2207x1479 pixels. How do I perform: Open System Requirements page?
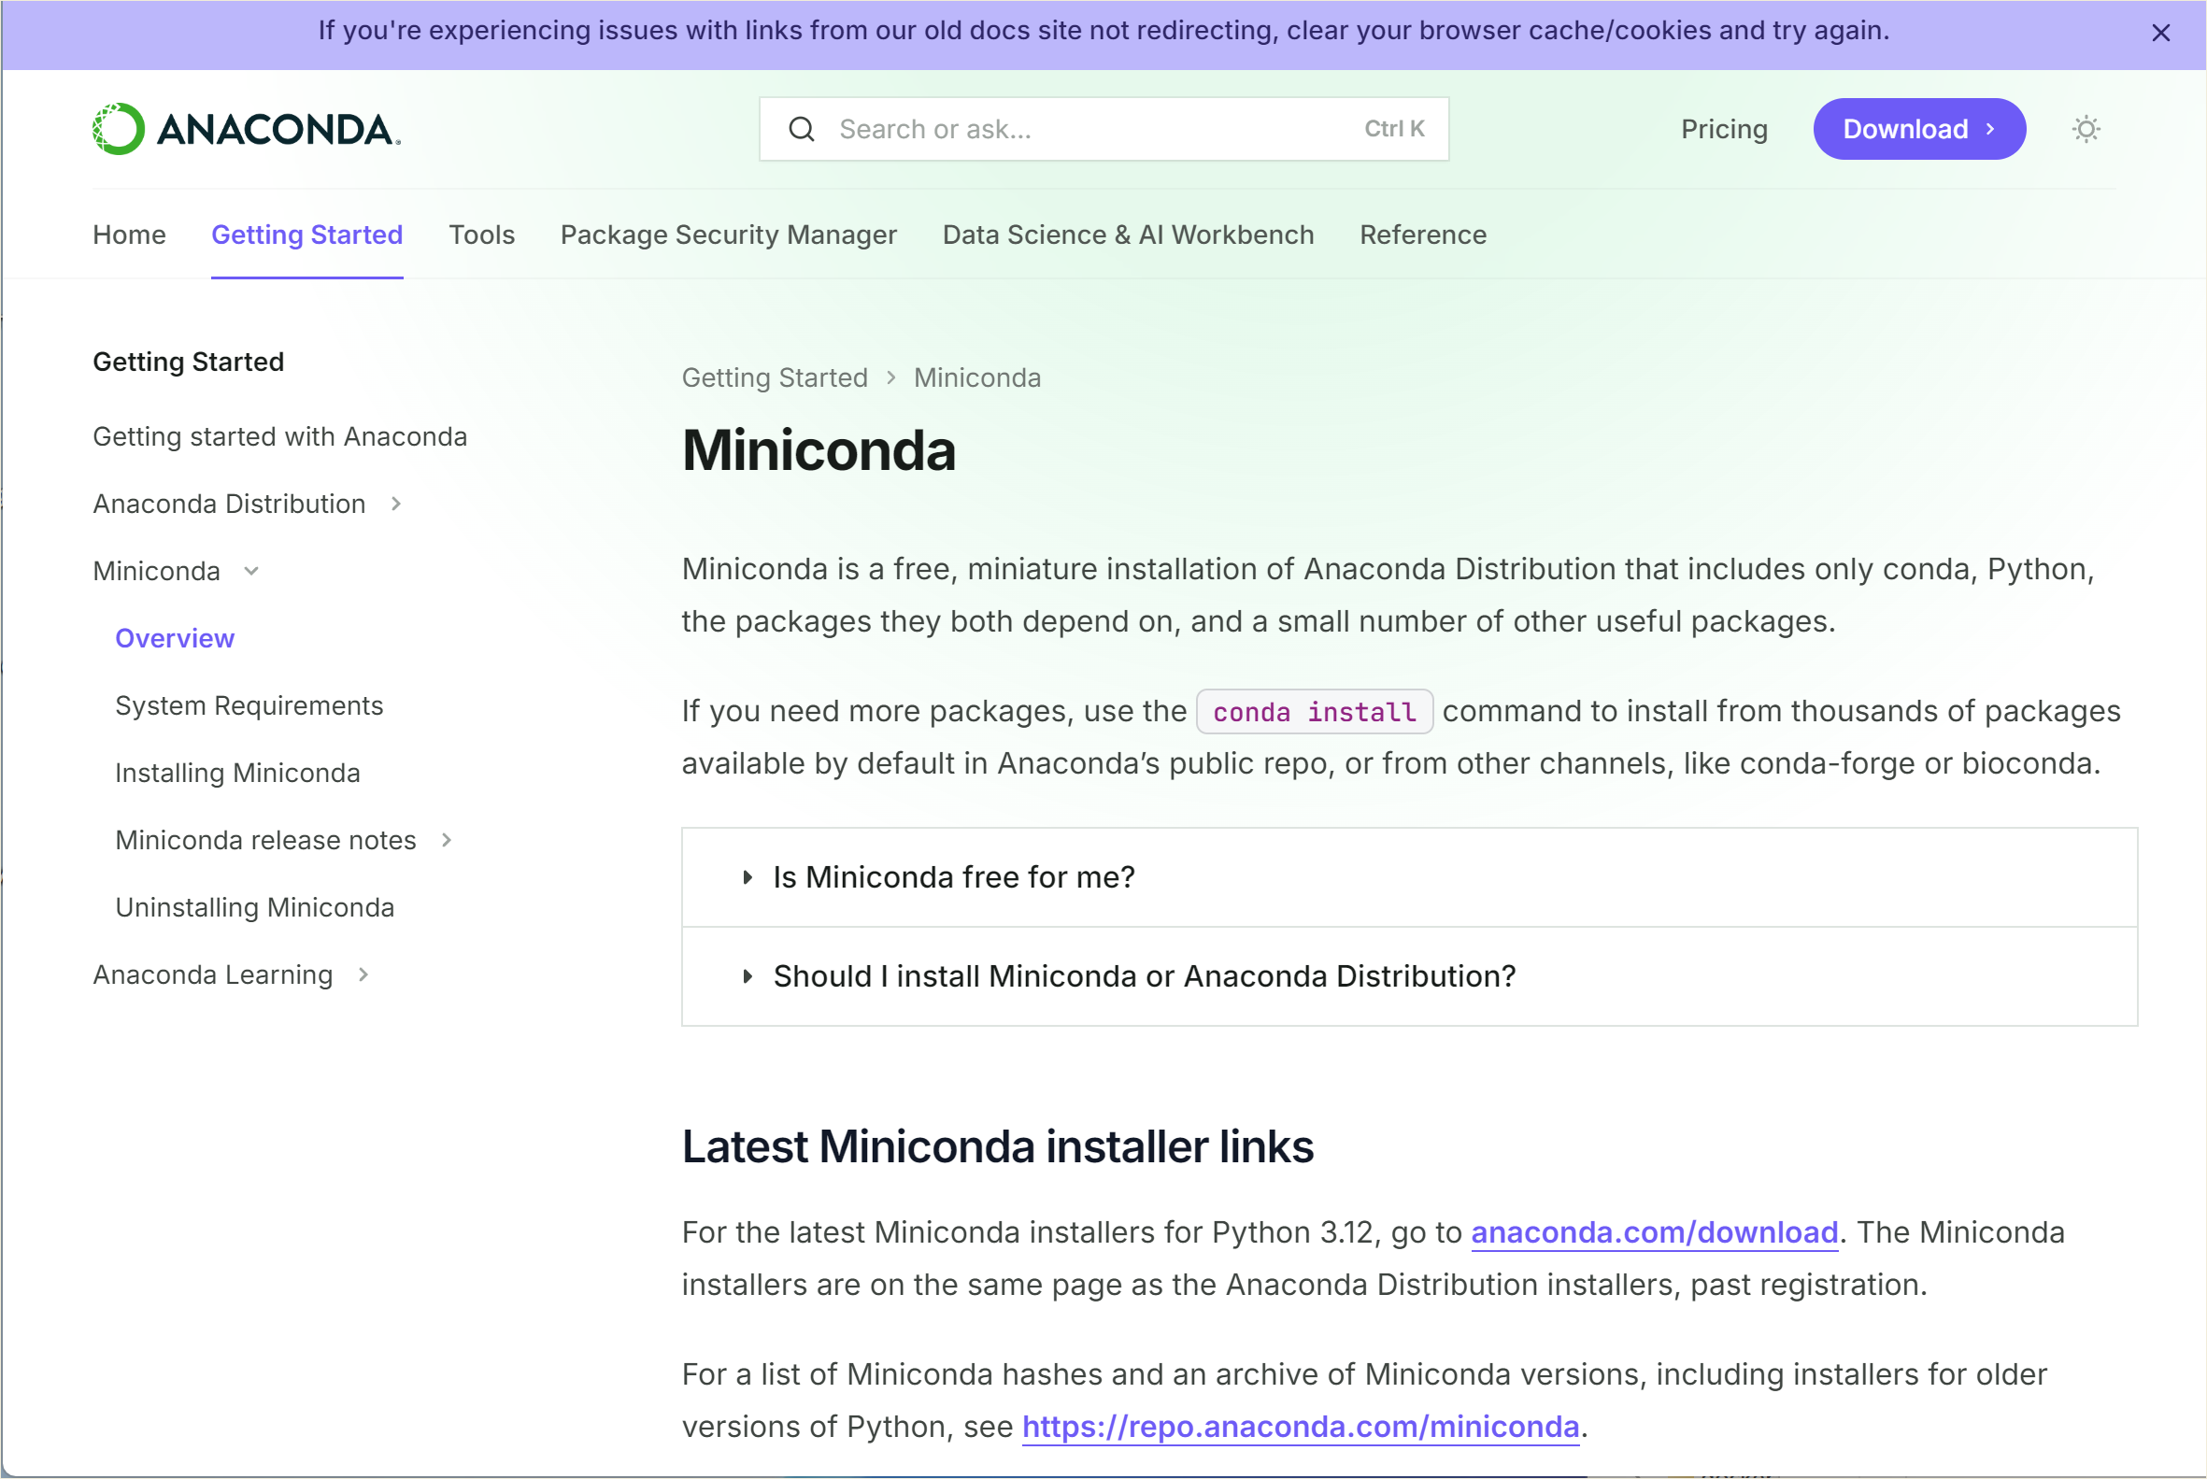249,705
